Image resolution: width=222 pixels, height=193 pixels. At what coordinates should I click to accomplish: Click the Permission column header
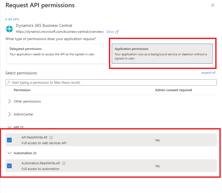click(x=22, y=90)
